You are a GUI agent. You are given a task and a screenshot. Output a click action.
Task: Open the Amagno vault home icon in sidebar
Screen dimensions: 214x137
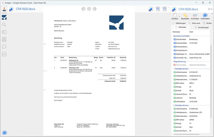[x=4, y=17]
